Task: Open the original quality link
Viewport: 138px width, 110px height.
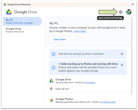Action: [109, 102]
